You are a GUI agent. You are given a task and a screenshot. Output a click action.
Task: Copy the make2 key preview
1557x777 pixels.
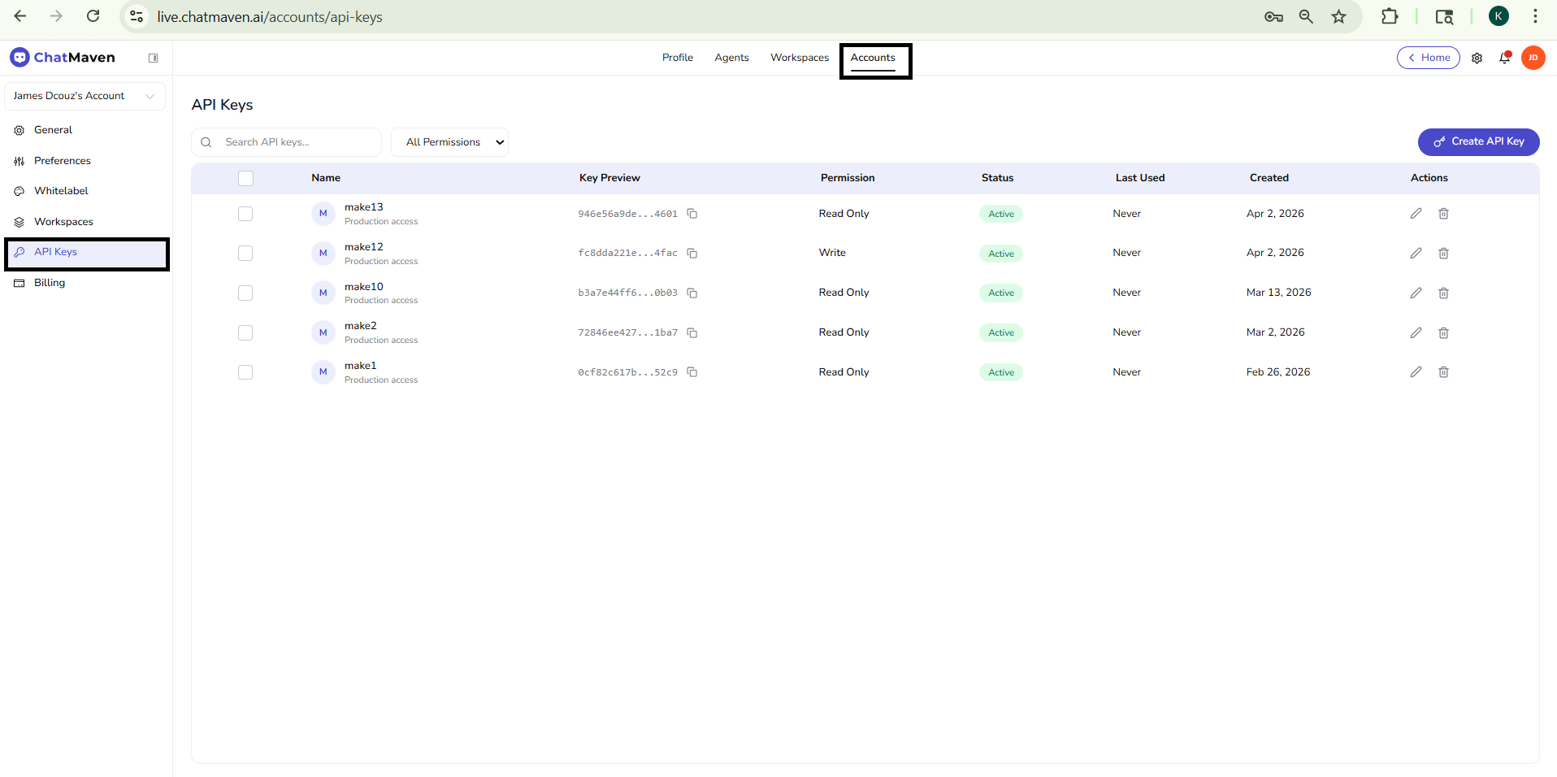coord(692,332)
